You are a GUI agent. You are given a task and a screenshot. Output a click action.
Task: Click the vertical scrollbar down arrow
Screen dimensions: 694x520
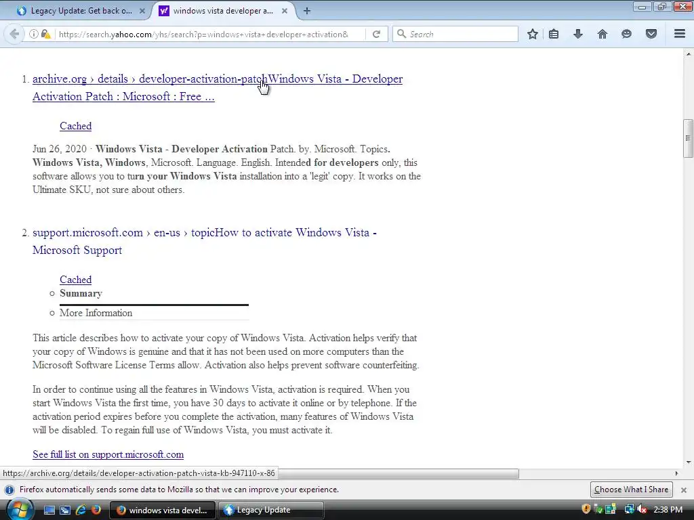tap(688, 462)
